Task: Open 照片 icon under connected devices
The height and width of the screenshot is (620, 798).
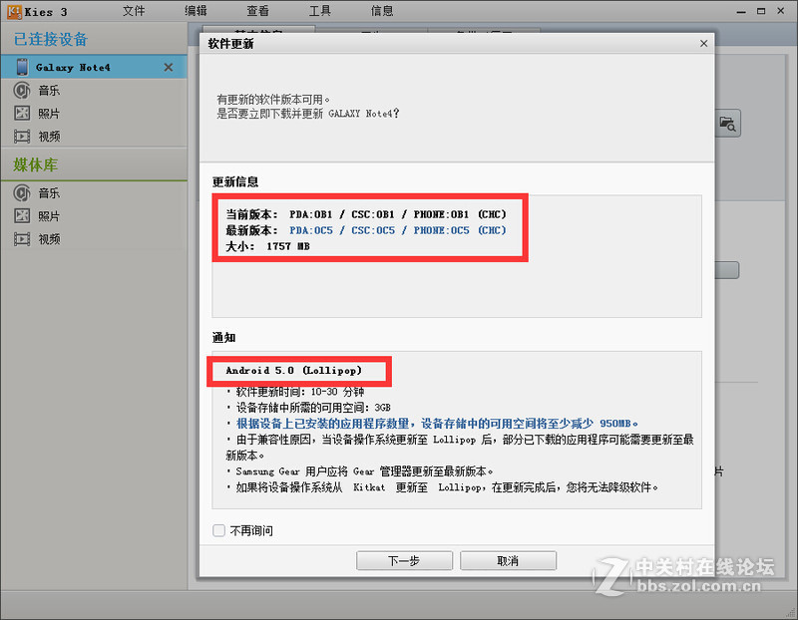Action: (x=21, y=113)
